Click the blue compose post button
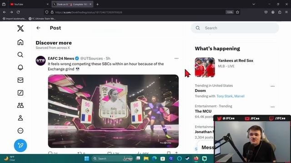 click(20, 145)
